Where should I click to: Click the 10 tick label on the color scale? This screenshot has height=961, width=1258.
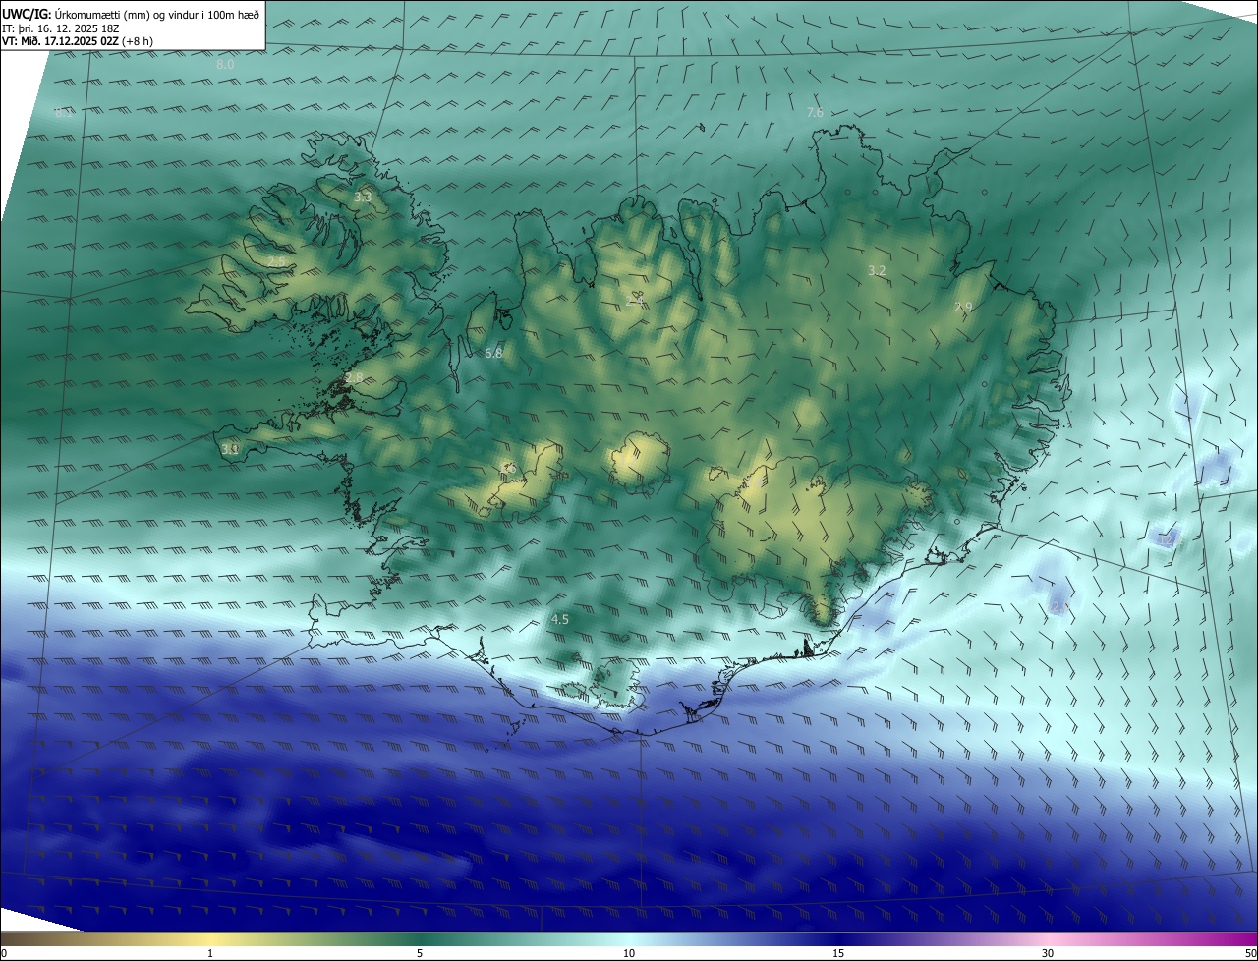[629, 953]
